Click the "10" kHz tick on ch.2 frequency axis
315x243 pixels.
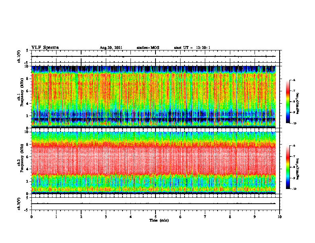pos(27,132)
